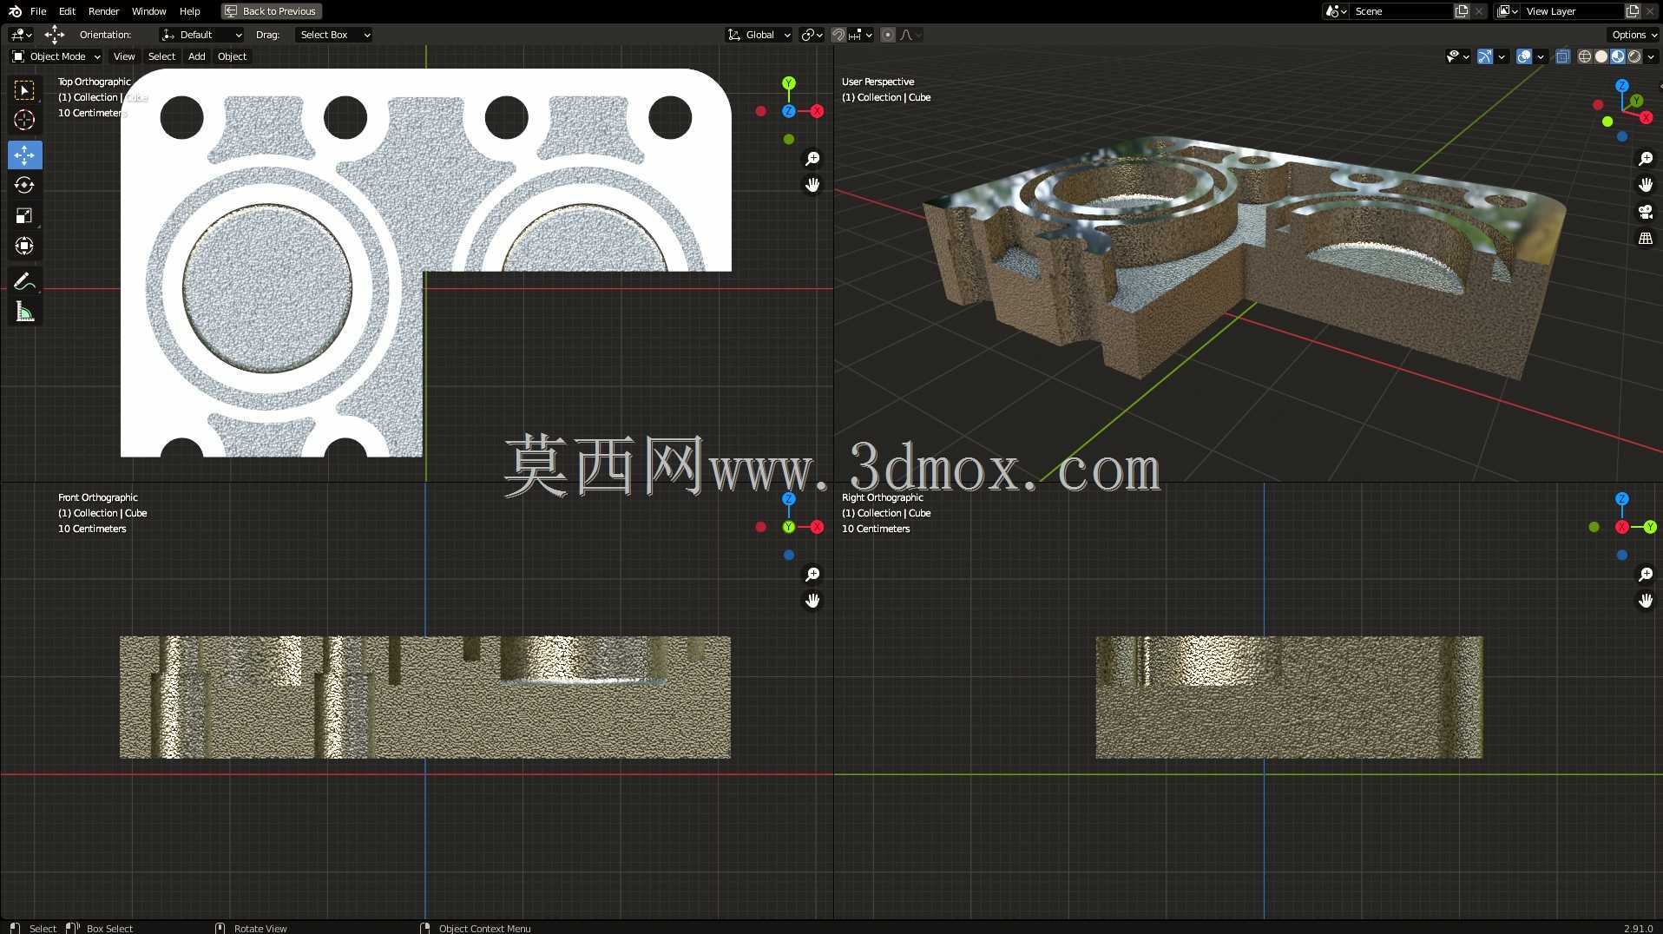Click the Back to Previous button
Viewport: 1663px width, 934px height.
[272, 11]
